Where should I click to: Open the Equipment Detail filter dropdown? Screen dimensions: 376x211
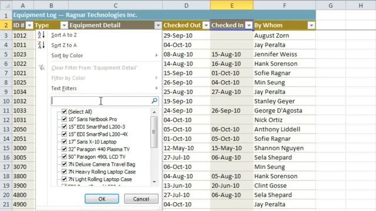pyautogui.click(x=158, y=25)
